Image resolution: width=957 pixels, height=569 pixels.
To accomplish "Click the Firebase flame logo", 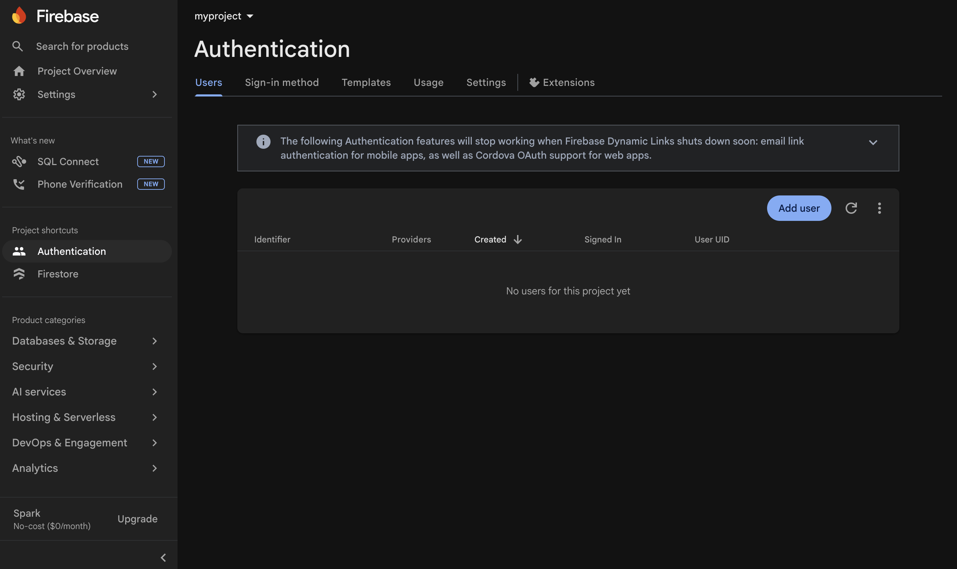I will [19, 16].
